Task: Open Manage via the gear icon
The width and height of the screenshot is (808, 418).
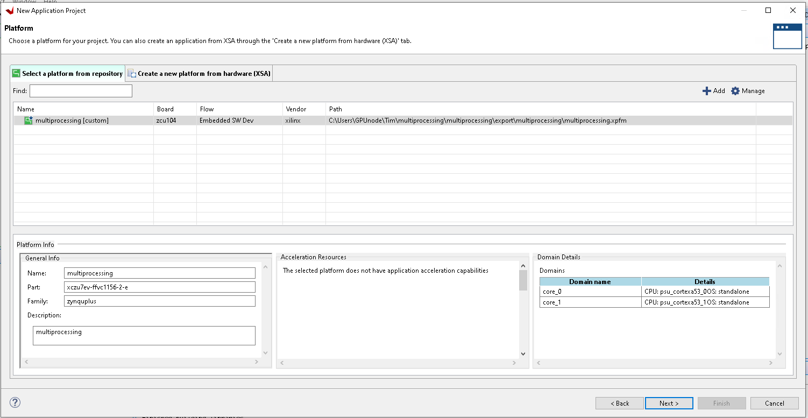Action: pos(735,91)
